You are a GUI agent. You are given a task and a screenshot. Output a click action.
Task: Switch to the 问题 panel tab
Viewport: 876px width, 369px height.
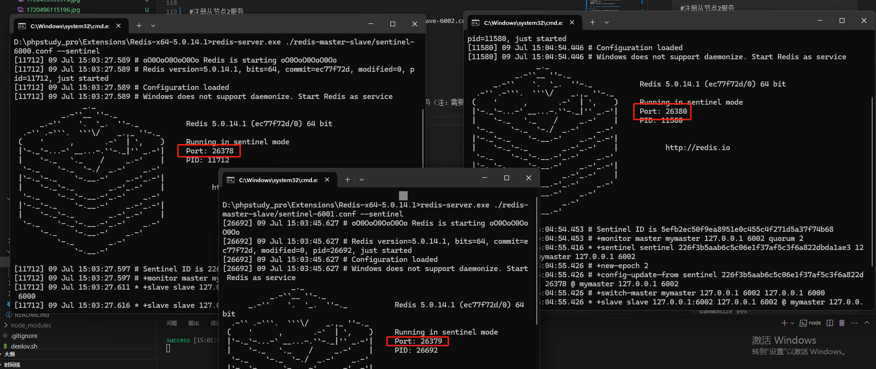pos(172,323)
